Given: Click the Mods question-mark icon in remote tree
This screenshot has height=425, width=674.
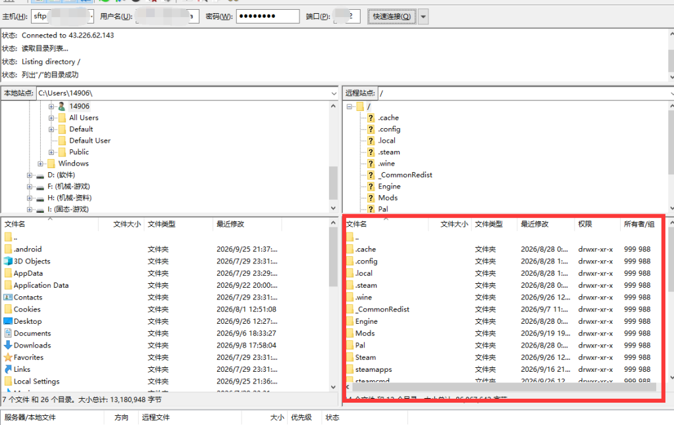Looking at the screenshot, I should click(x=371, y=198).
